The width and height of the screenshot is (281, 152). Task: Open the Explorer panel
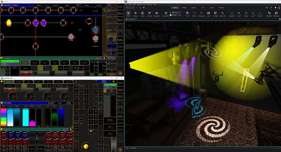pyautogui.click(x=269, y=13)
